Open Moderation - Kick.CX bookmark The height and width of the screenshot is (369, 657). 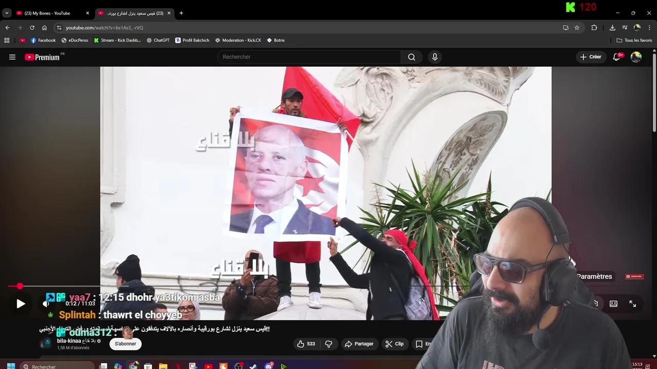pyautogui.click(x=238, y=40)
